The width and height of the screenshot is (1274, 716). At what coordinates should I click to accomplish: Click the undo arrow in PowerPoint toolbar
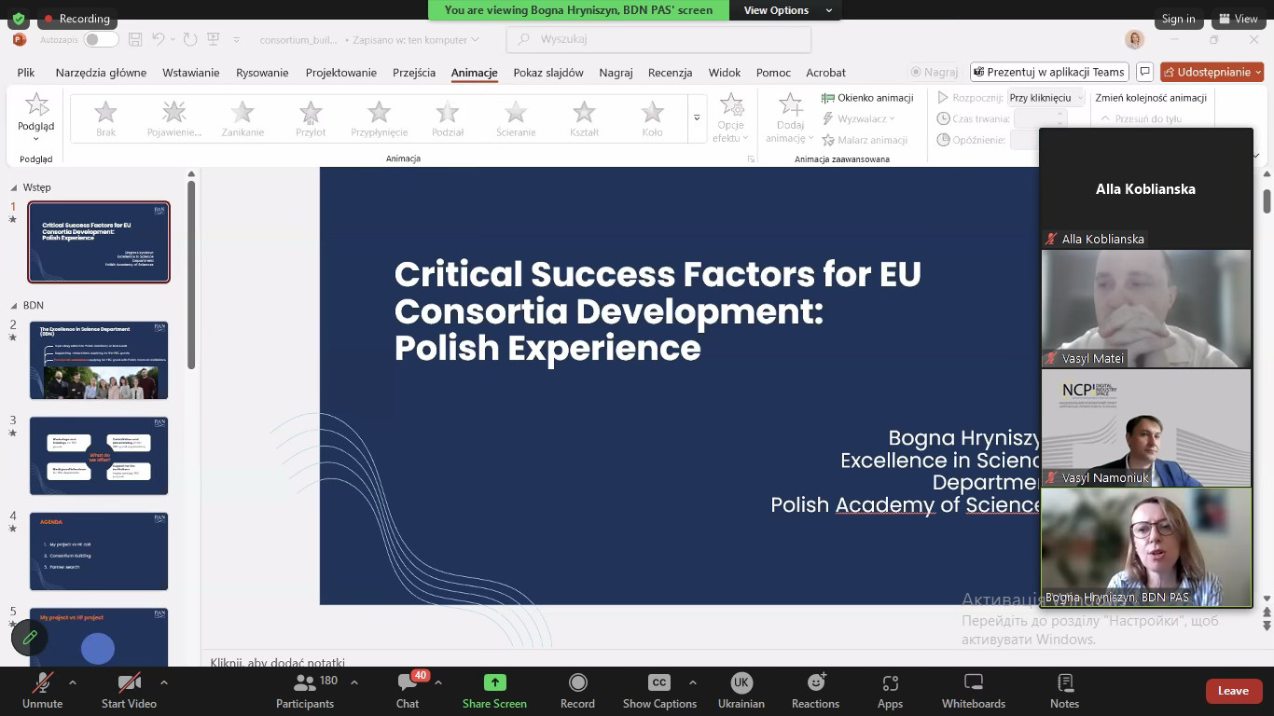159,39
